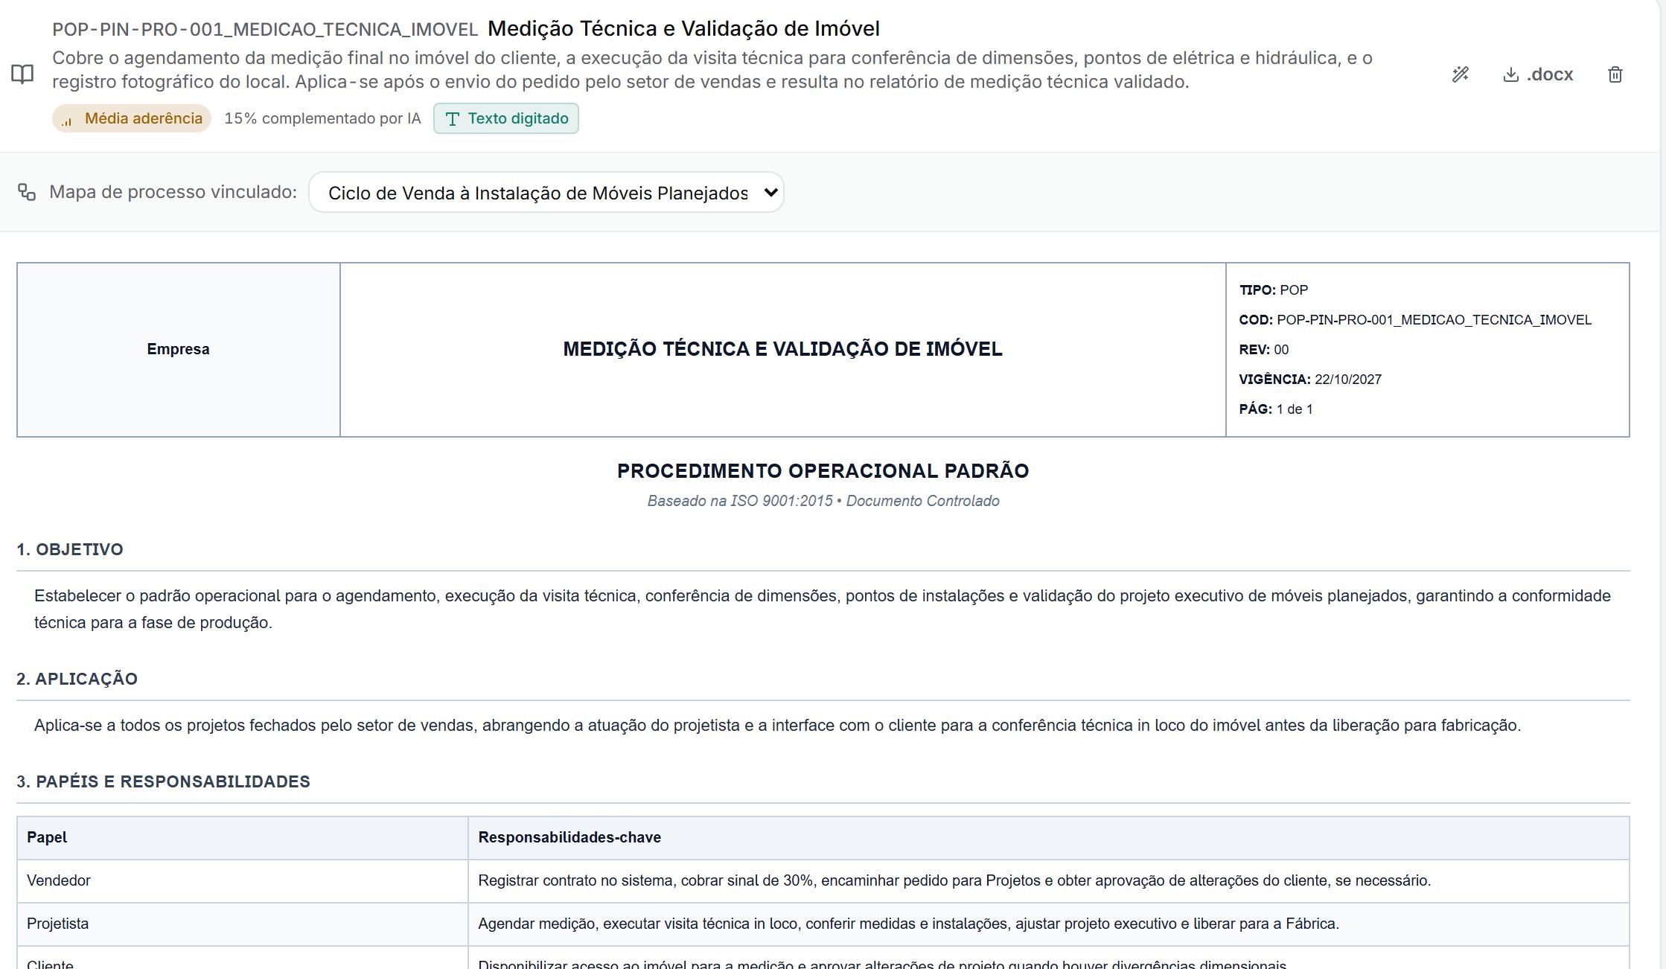Click '3. PAPÉIS E RESPONSABILIDADES' heading
Screen dimensions: 1666x969
163,781
